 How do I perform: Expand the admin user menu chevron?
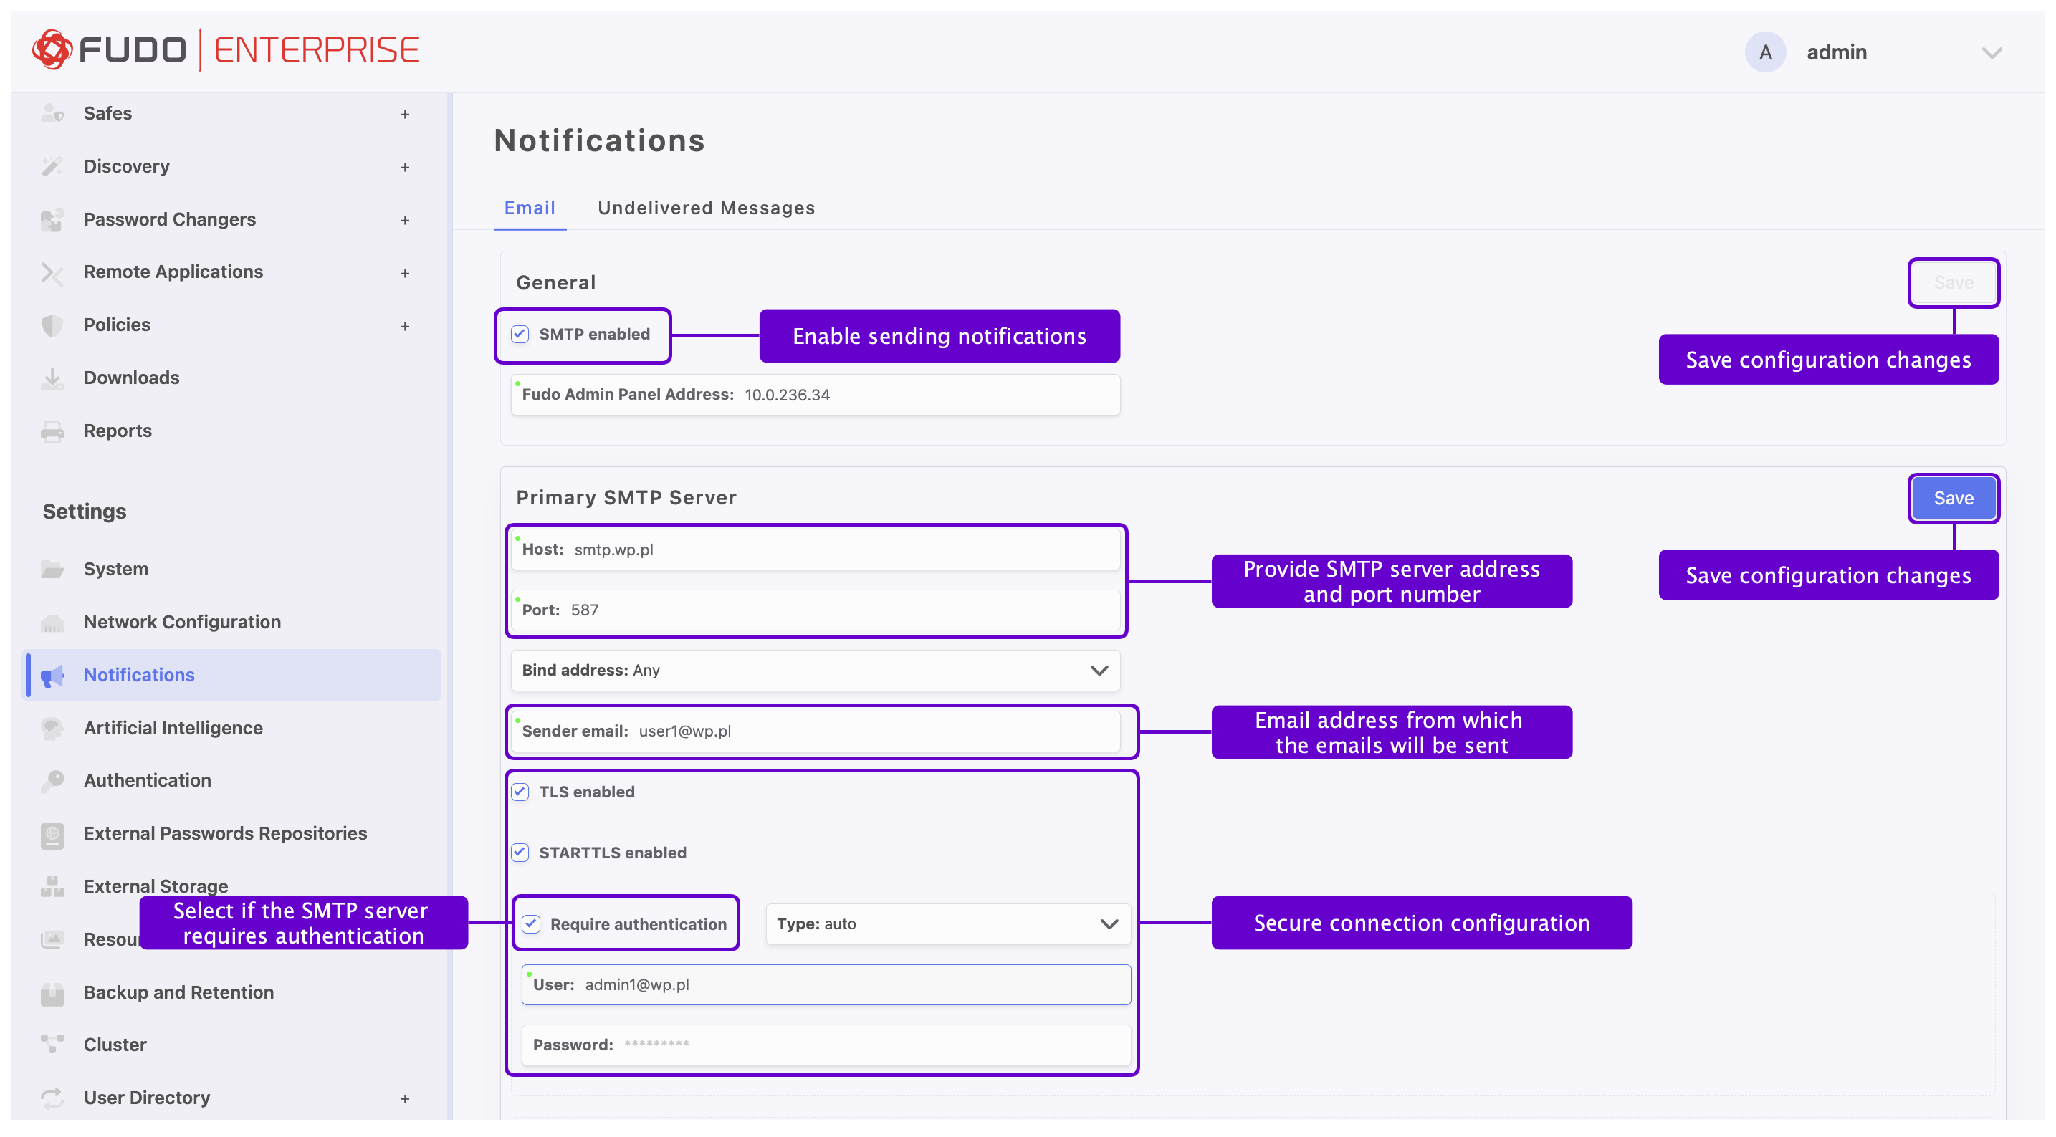pyautogui.click(x=1992, y=53)
